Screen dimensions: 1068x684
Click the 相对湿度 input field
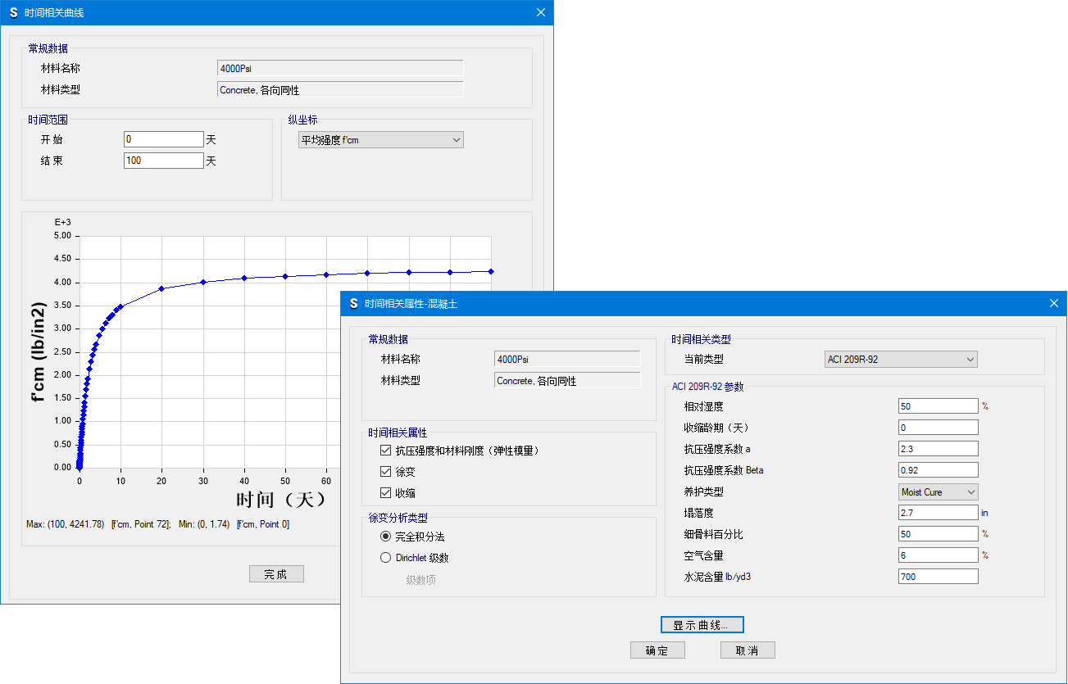938,406
